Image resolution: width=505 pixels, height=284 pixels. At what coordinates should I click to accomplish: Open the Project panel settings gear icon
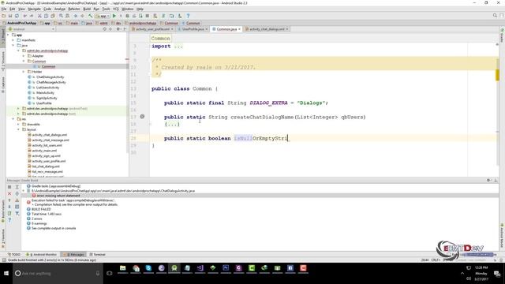coord(118,29)
